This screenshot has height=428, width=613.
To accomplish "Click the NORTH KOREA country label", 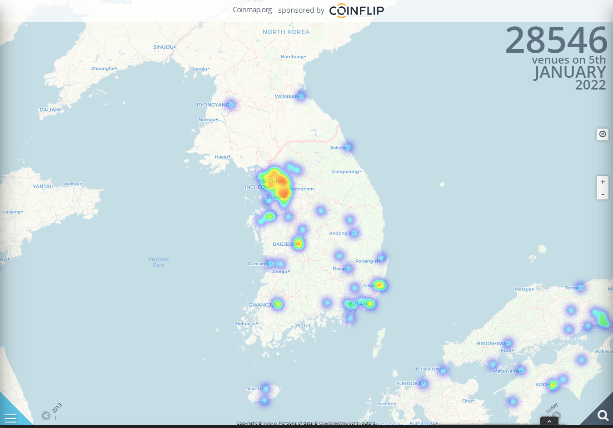I will pyautogui.click(x=286, y=32).
